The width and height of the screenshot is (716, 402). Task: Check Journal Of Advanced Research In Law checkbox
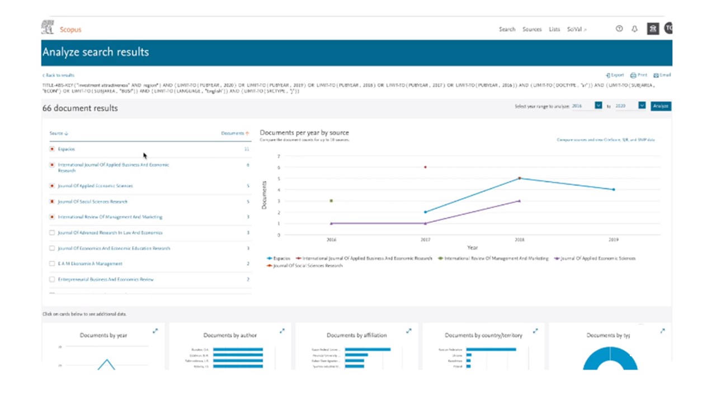point(52,233)
